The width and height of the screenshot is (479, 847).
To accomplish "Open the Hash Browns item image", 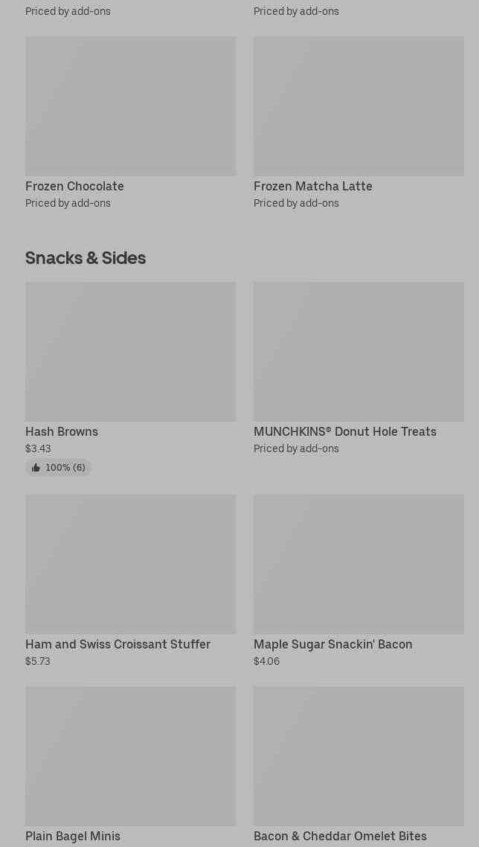I will [130, 351].
